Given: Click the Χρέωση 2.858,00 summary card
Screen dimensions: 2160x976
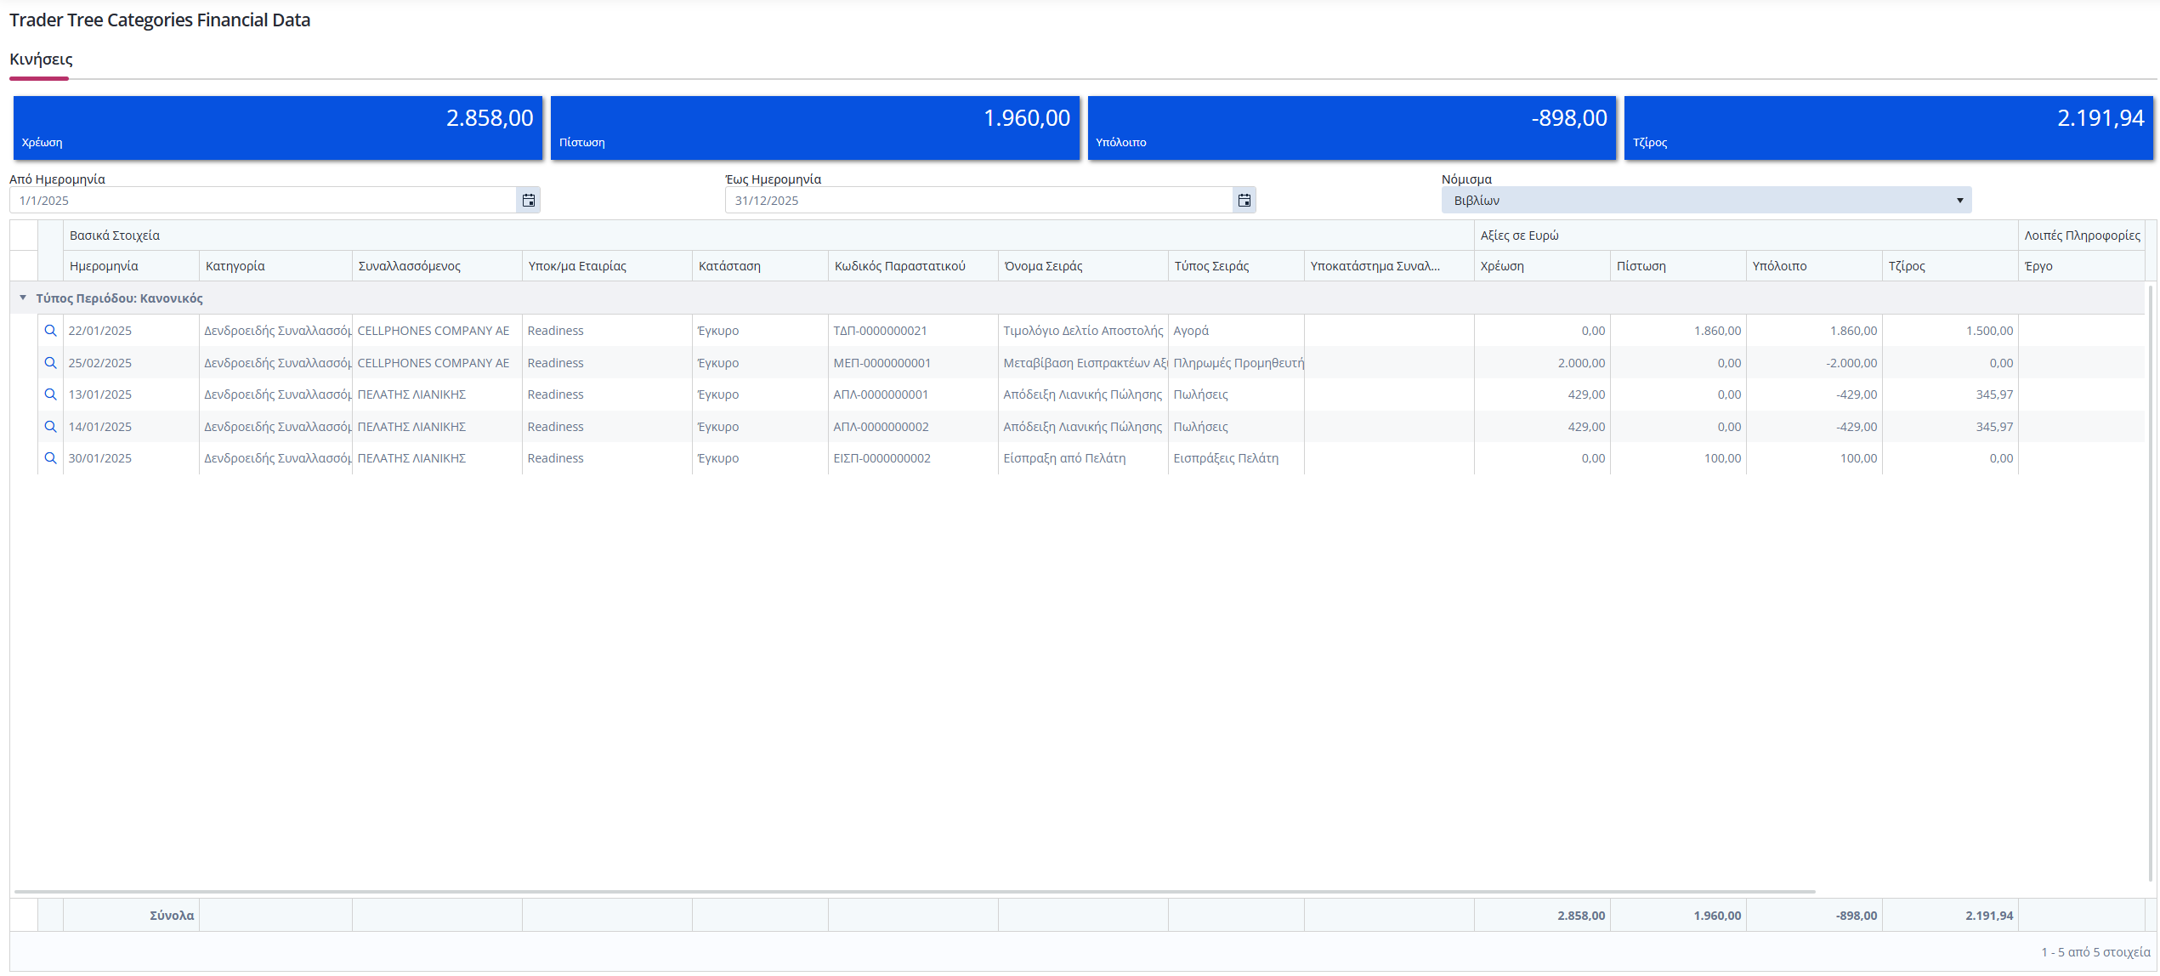Looking at the screenshot, I should (277, 128).
